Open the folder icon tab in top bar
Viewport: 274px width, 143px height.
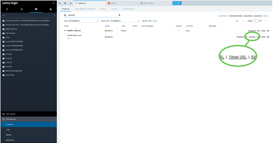[65, 3]
